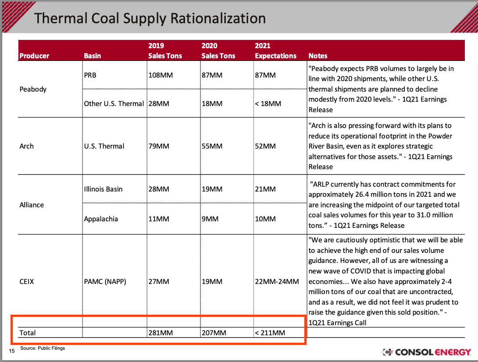
Task: Click Arch's 79MM 2019 sales value
Action: (159, 146)
